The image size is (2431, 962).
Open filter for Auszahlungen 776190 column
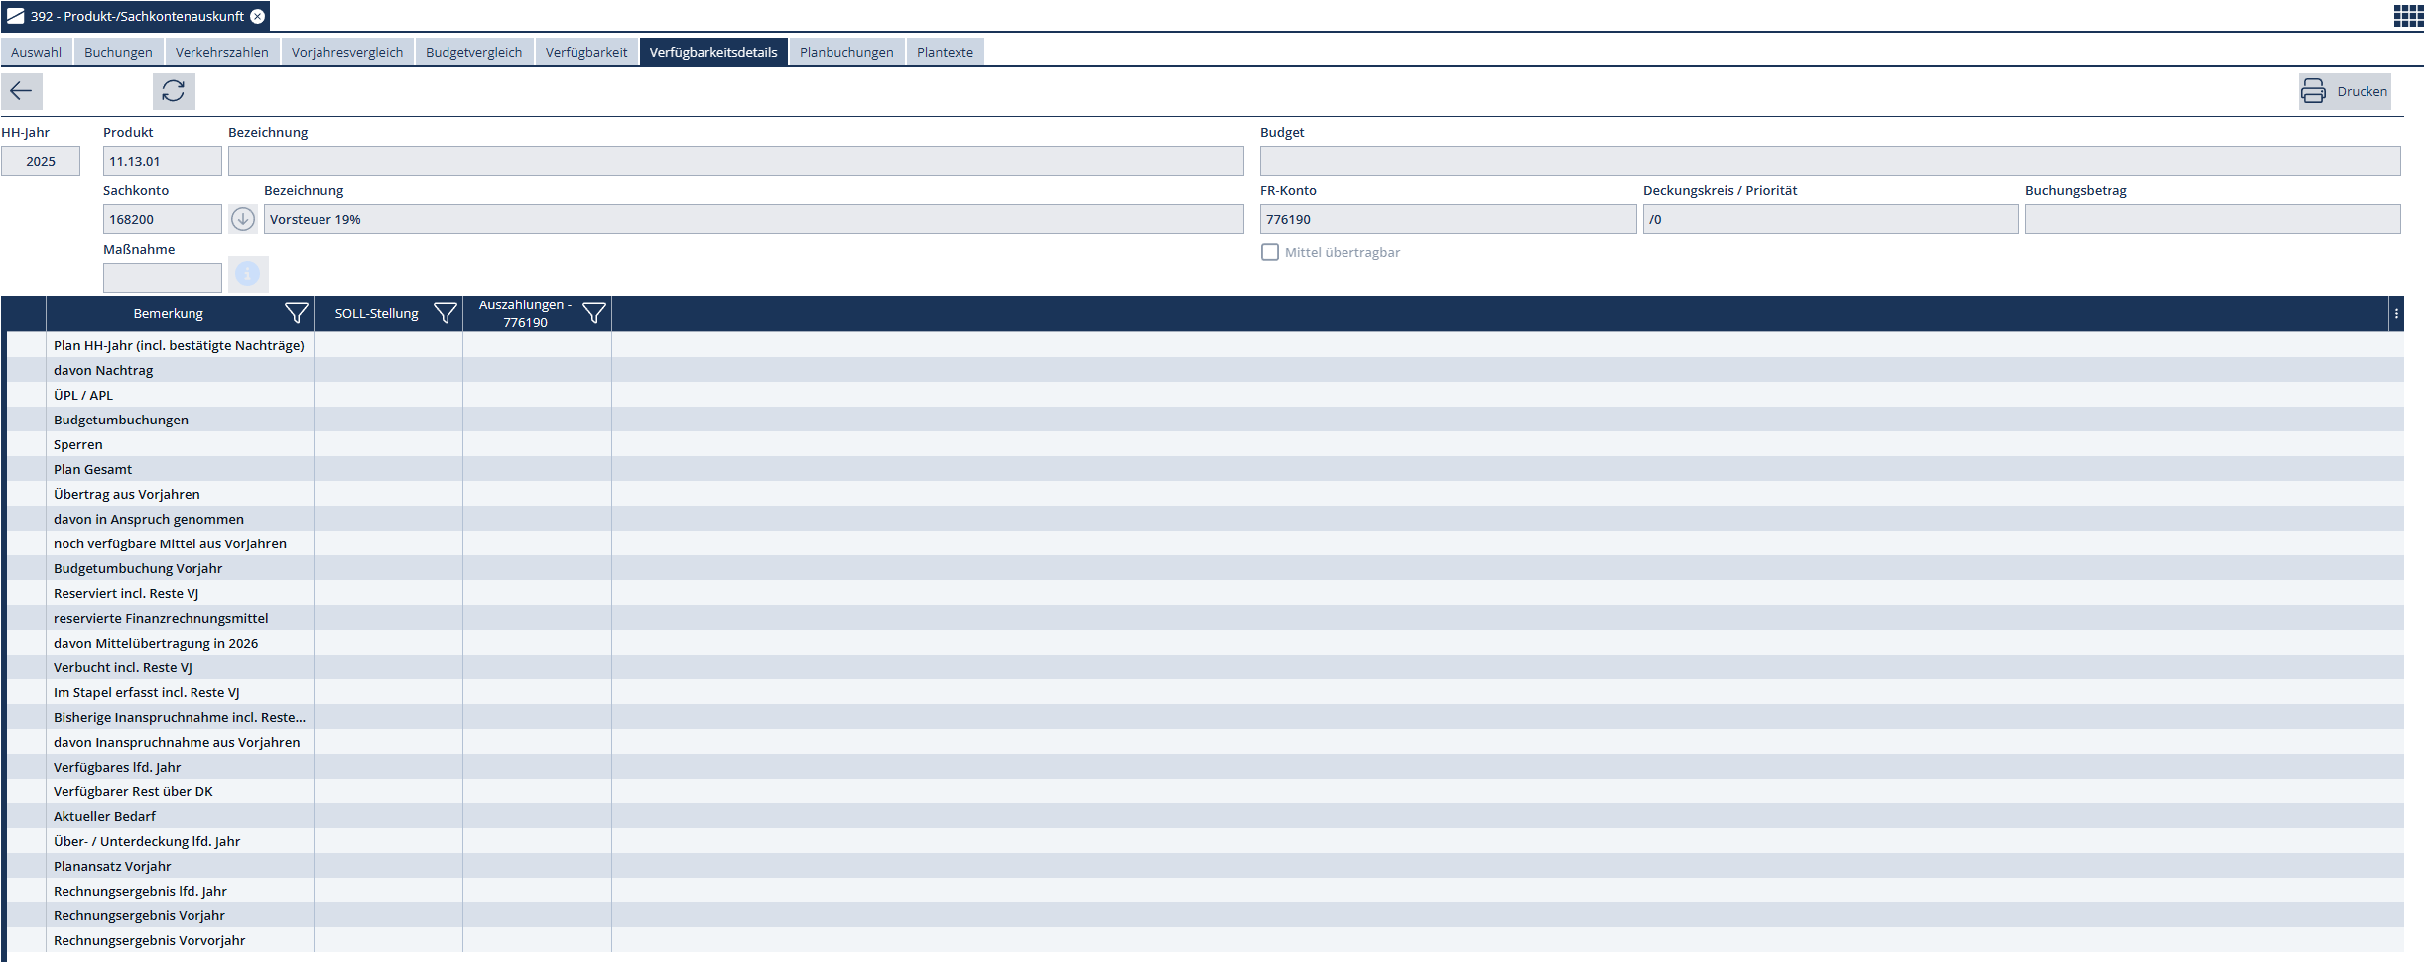[x=593, y=313]
